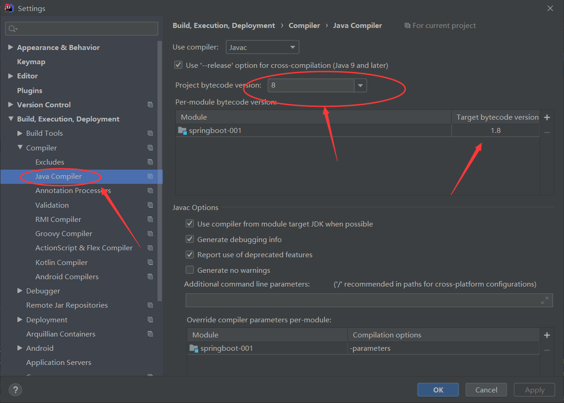564x403 pixels.
Task: Click the -parameters compilation options cell
Action: click(x=443, y=348)
